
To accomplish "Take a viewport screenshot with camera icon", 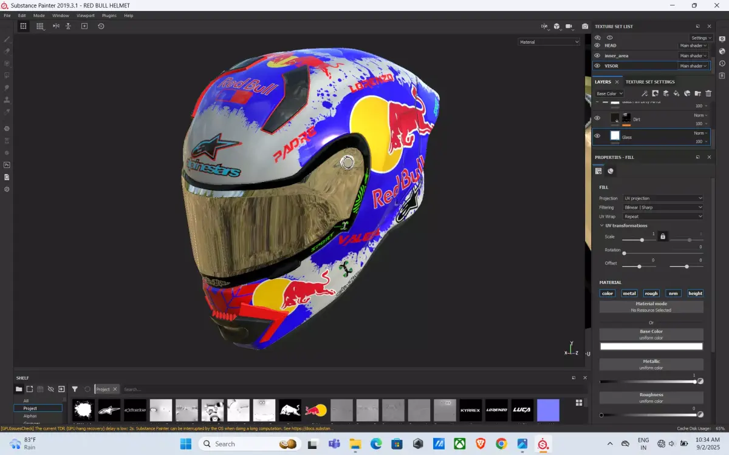I will tap(585, 26).
